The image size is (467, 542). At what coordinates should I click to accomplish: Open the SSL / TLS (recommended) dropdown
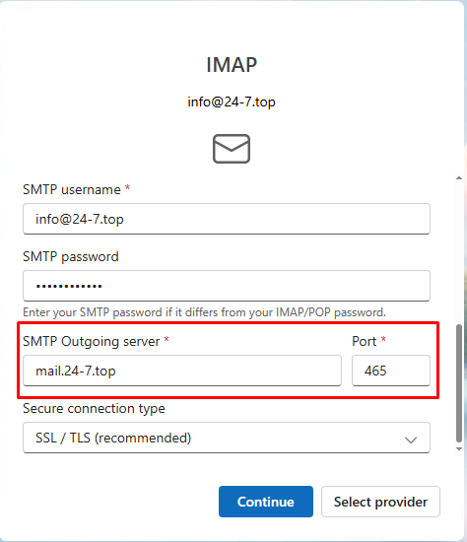point(227,438)
